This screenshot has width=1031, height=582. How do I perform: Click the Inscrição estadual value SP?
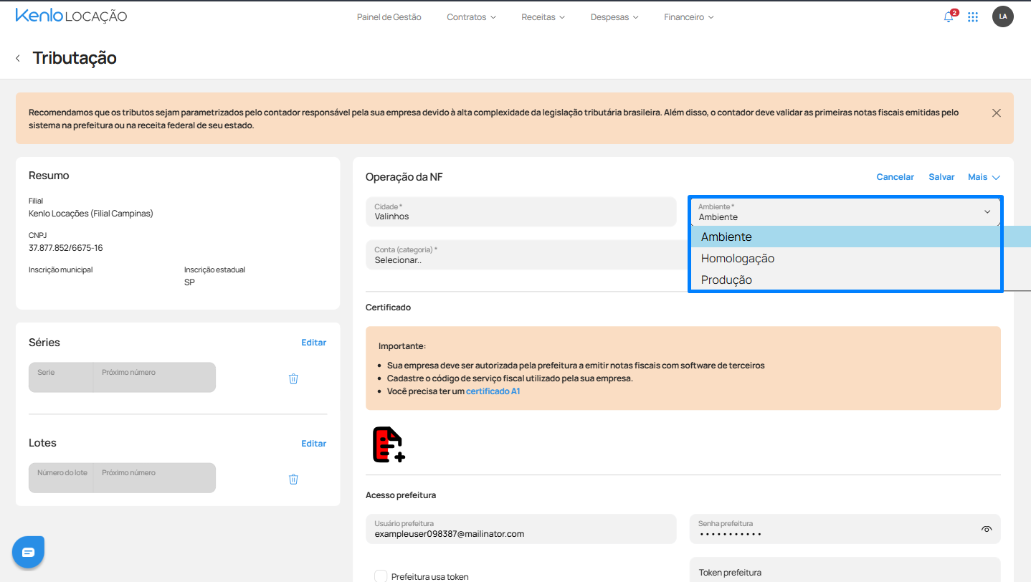189,282
